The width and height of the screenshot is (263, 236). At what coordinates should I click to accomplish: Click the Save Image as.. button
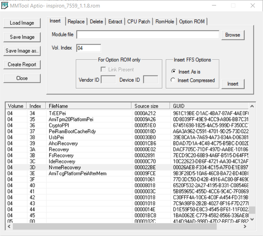click(x=22, y=51)
